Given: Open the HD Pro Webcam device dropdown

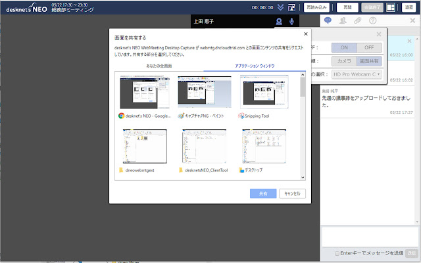Looking at the screenshot, I should pos(357,74).
